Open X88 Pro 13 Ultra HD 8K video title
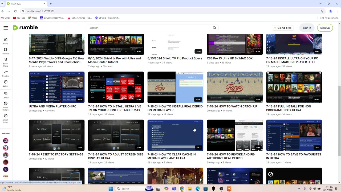This screenshot has width=341, height=192. coord(230,58)
